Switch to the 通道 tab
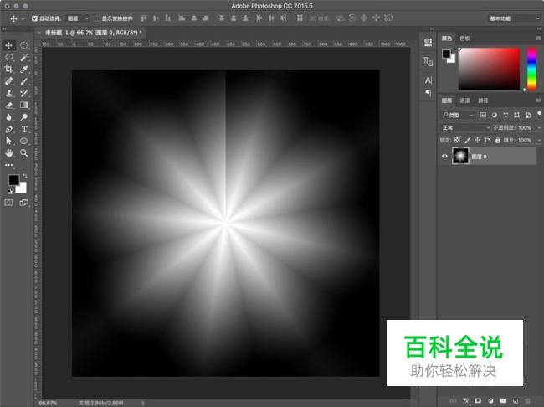Viewport: 544px width, 407px height. (464, 100)
